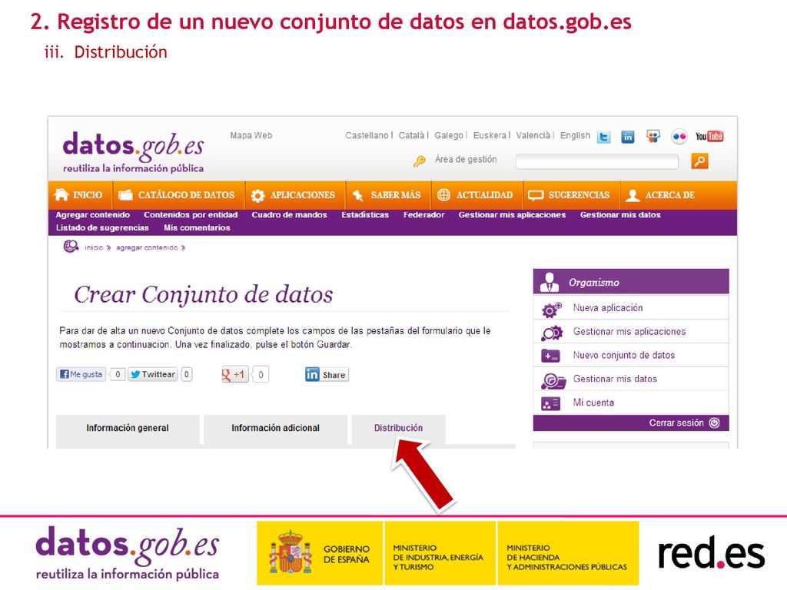Click Gestionar mis aplicaciones in purple submenu
The height and width of the screenshot is (590, 787).
click(512, 215)
